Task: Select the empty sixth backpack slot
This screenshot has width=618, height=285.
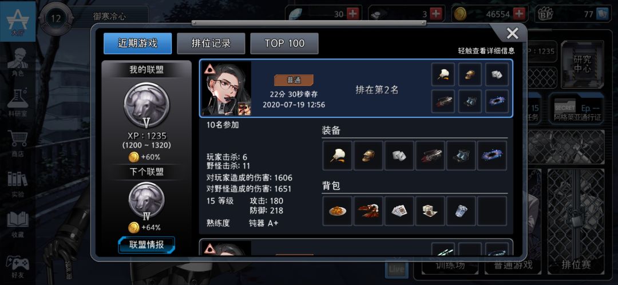Action: coord(492,211)
